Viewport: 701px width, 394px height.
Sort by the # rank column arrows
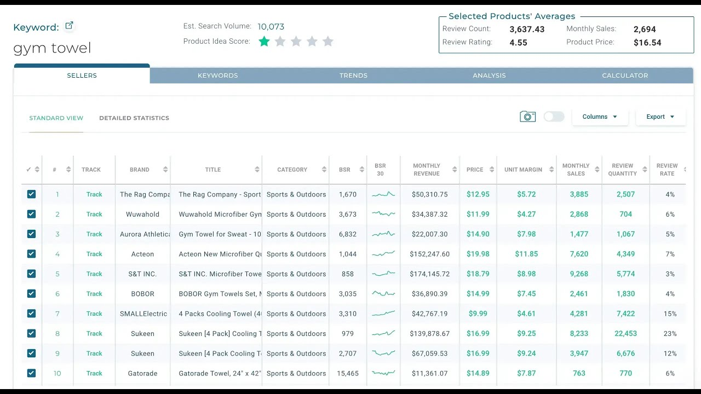coord(68,170)
